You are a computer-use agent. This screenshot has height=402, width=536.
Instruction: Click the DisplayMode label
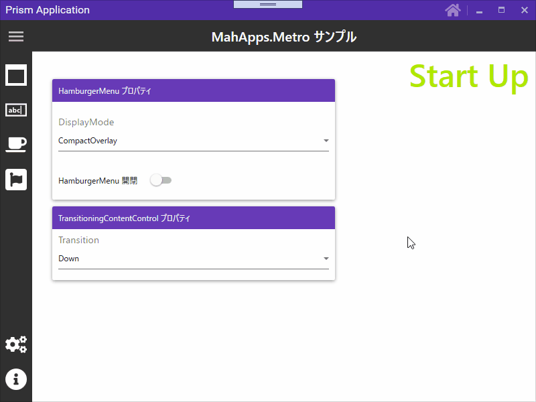pyautogui.click(x=86, y=122)
